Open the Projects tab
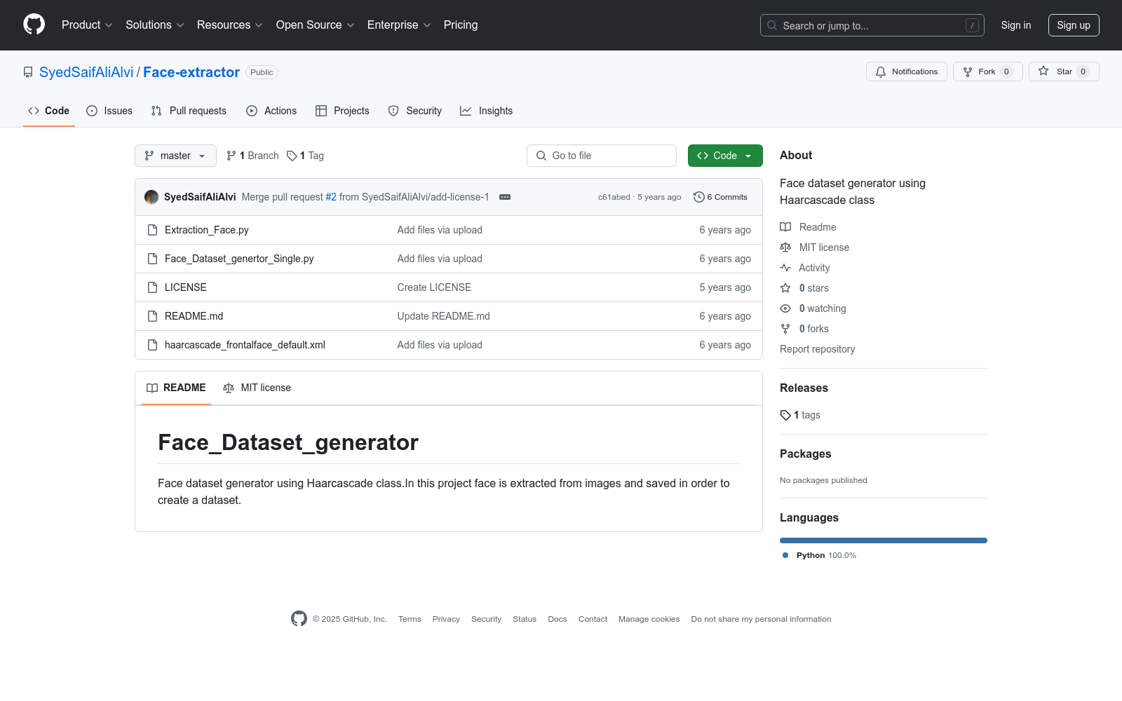 click(342, 111)
